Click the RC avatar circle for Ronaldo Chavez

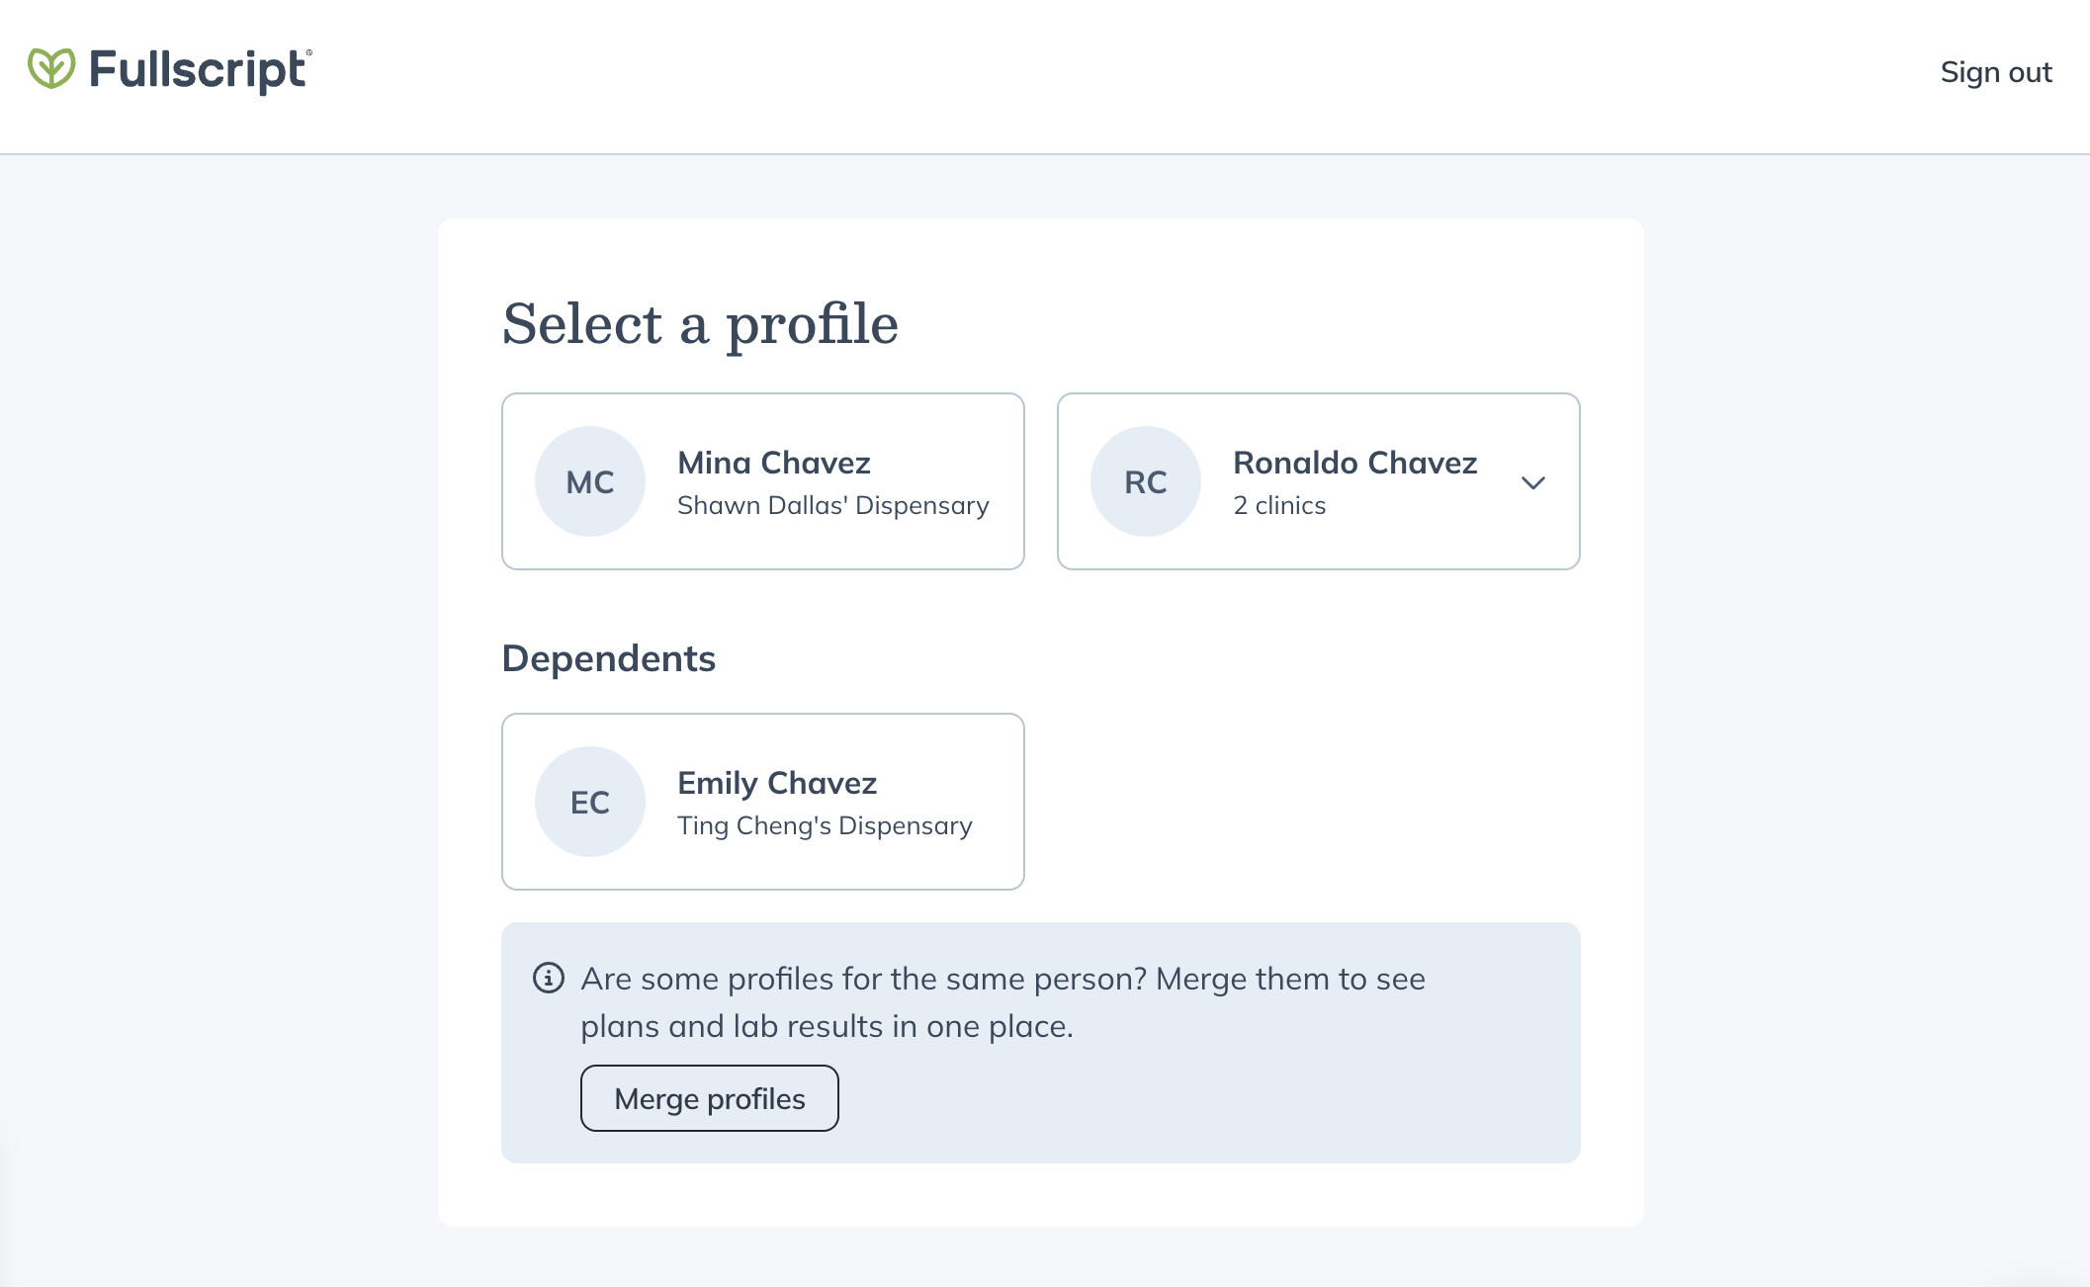(x=1144, y=481)
